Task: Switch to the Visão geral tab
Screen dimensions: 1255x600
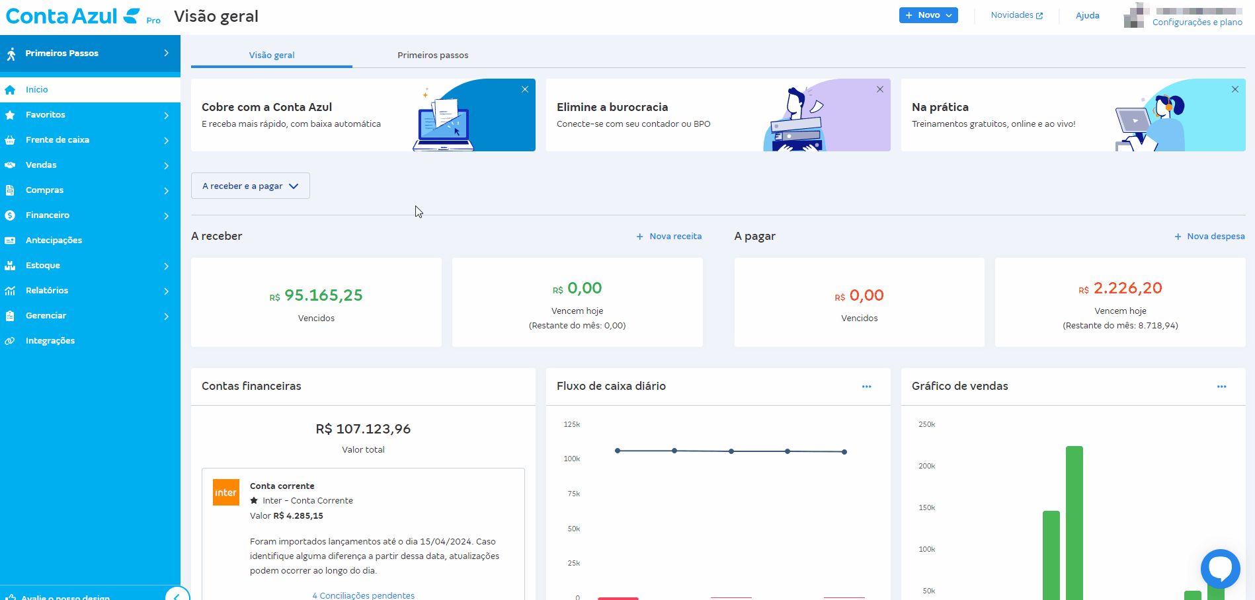Action: pyautogui.click(x=272, y=56)
